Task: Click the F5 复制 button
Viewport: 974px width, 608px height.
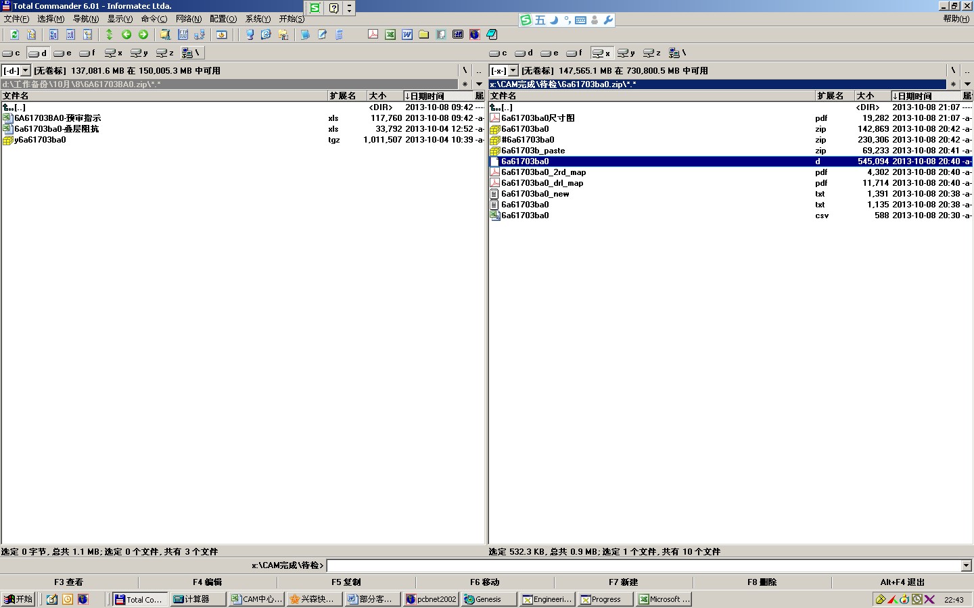Action: [x=346, y=582]
